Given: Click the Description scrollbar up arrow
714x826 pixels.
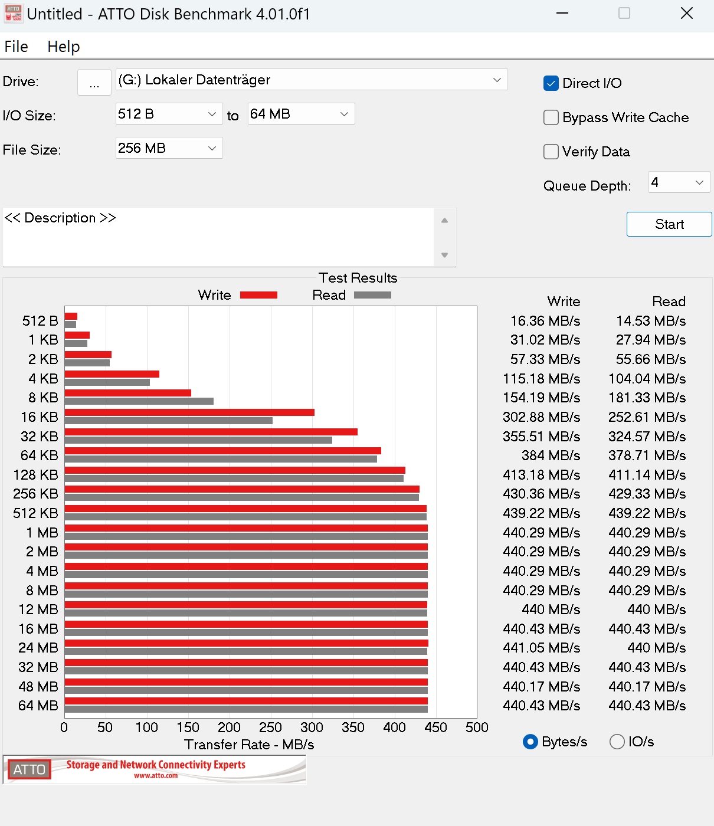Looking at the screenshot, I should pyautogui.click(x=445, y=220).
